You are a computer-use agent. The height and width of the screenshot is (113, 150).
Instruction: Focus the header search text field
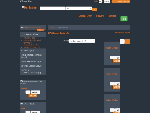(x=52, y=8)
